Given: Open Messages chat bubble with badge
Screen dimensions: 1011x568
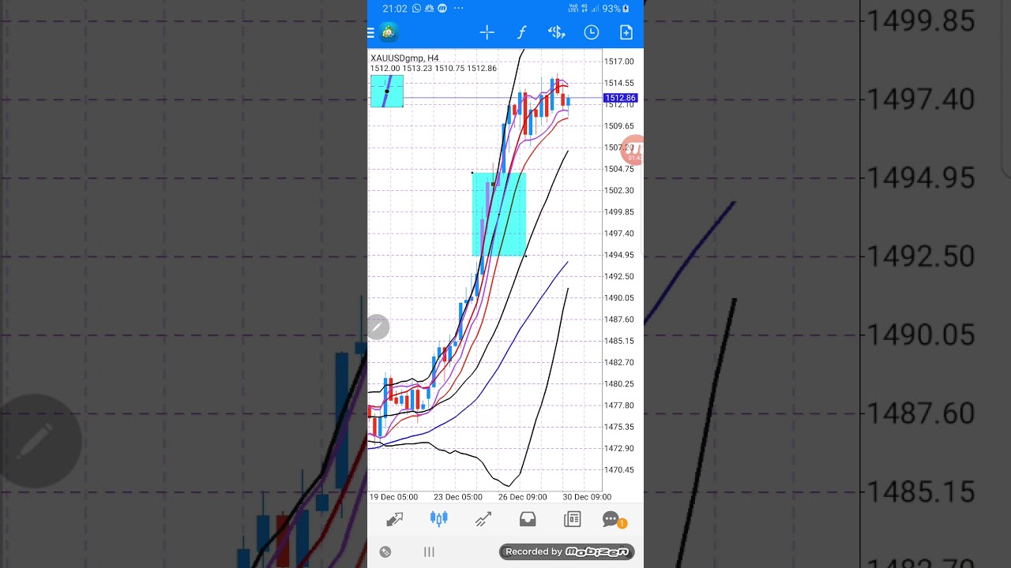Looking at the screenshot, I should click(x=614, y=519).
